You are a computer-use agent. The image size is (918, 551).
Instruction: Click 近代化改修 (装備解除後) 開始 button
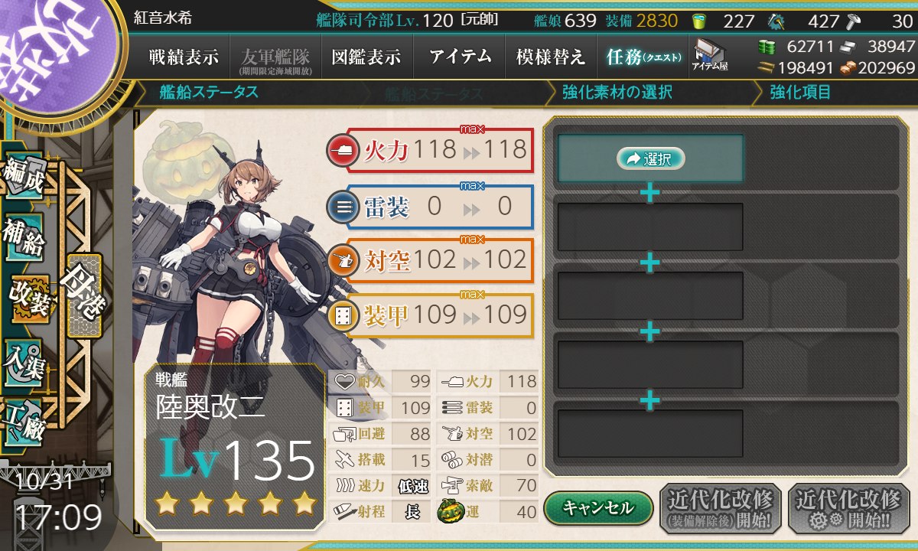click(x=721, y=507)
